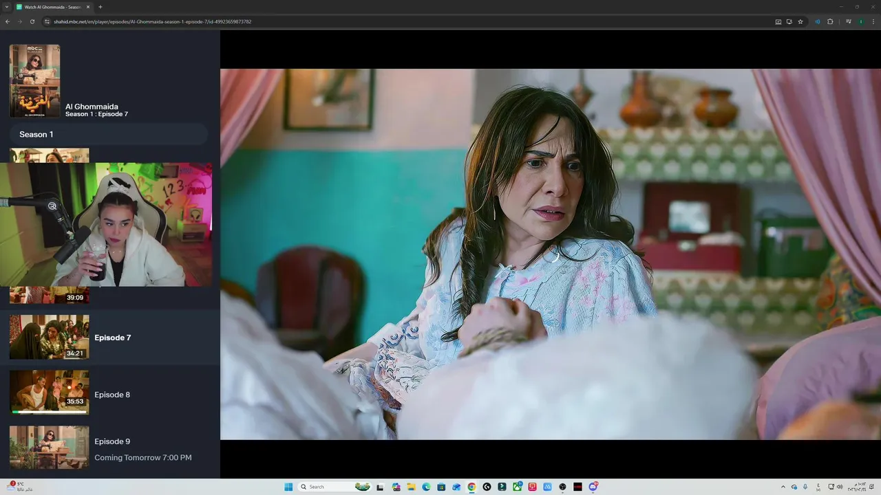Go back to the previous page
The width and height of the screenshot is (881, 495).
[8, 21]
